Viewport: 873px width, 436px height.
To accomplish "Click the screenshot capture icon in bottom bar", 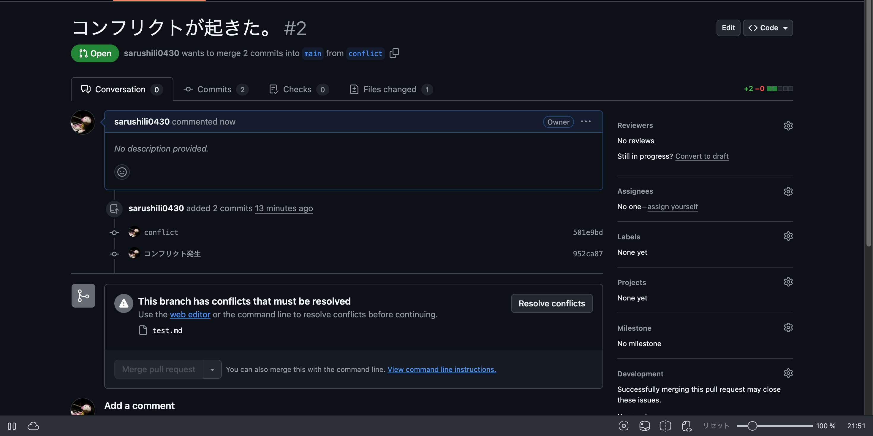I will [624, 426].
